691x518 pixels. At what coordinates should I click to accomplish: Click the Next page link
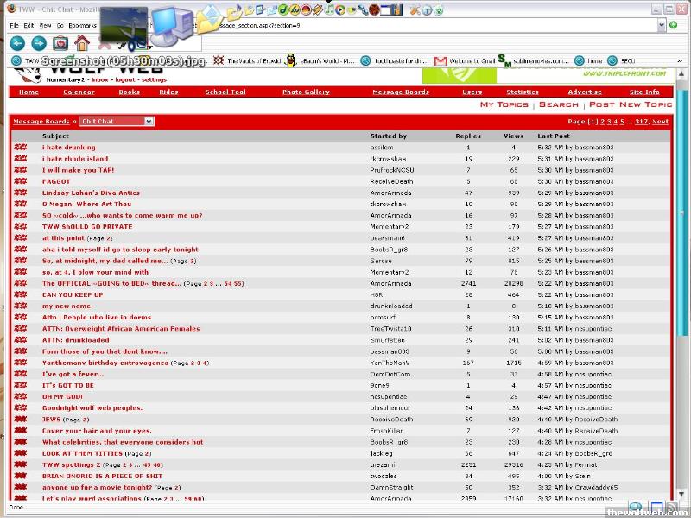pos(660,122)
